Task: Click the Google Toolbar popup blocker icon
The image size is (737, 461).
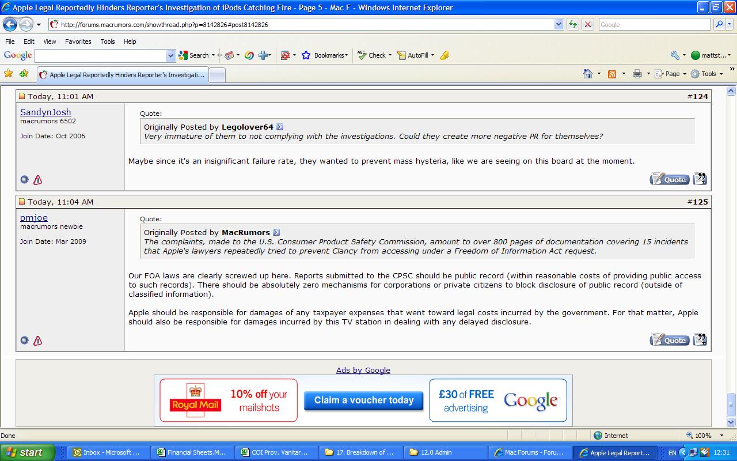Action: [285, 55]
